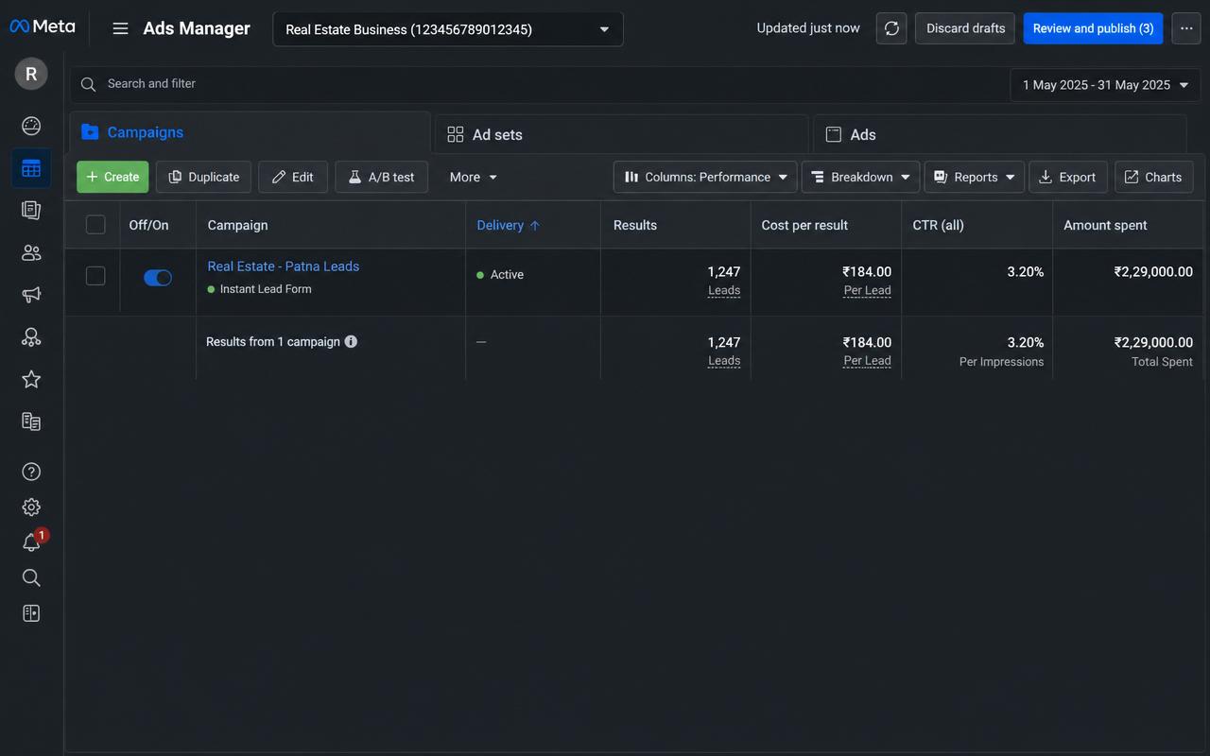
Task: Click the Export button
Action: point(1068,177)
